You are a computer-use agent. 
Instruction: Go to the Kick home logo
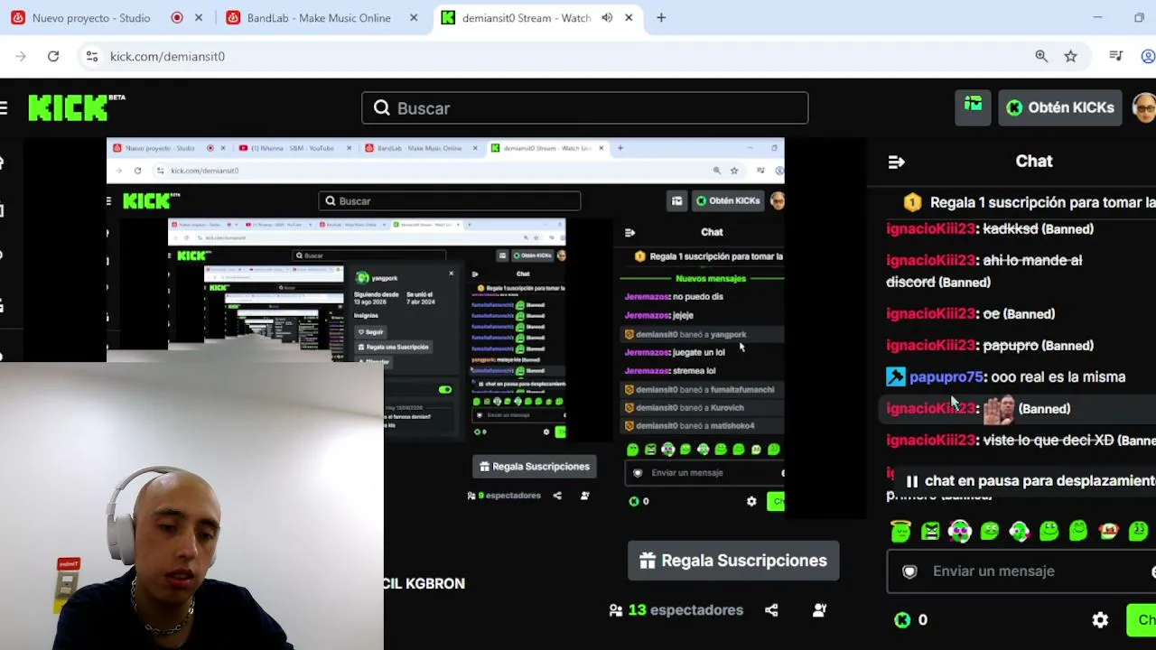77,107
